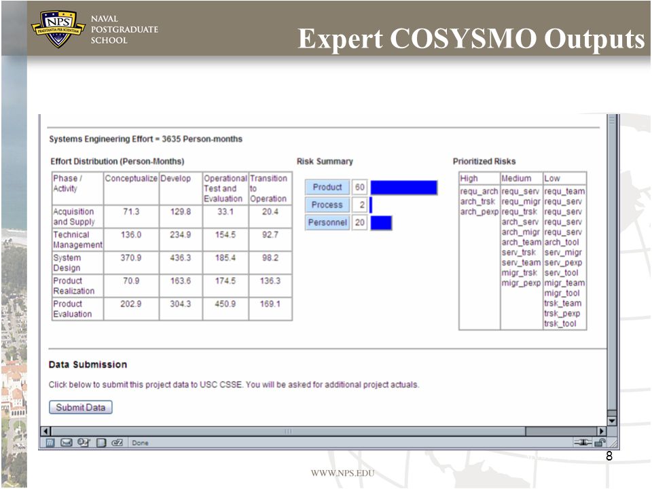Click the Product risk value field showing 60

359,187
